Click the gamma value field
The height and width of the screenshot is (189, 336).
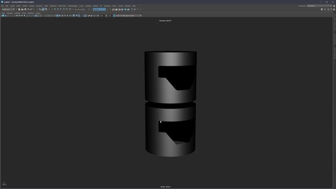110,16
